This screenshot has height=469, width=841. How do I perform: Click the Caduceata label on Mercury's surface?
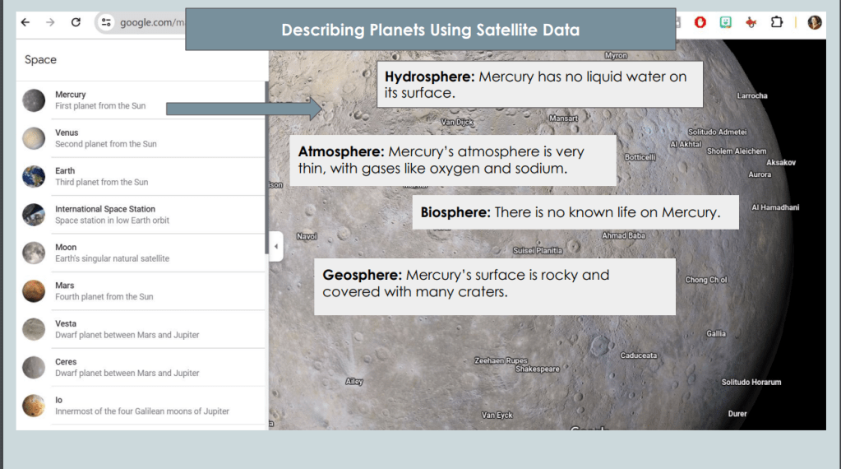click(638, 355)
